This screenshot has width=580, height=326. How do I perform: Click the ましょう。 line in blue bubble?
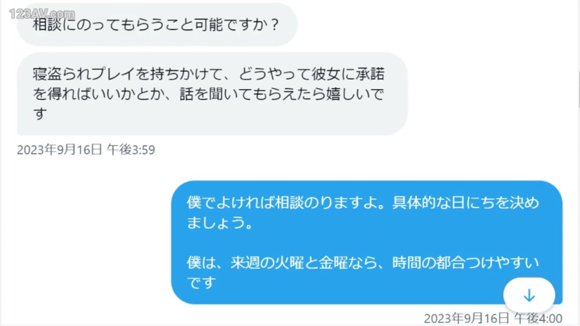(x=220, y=222)
